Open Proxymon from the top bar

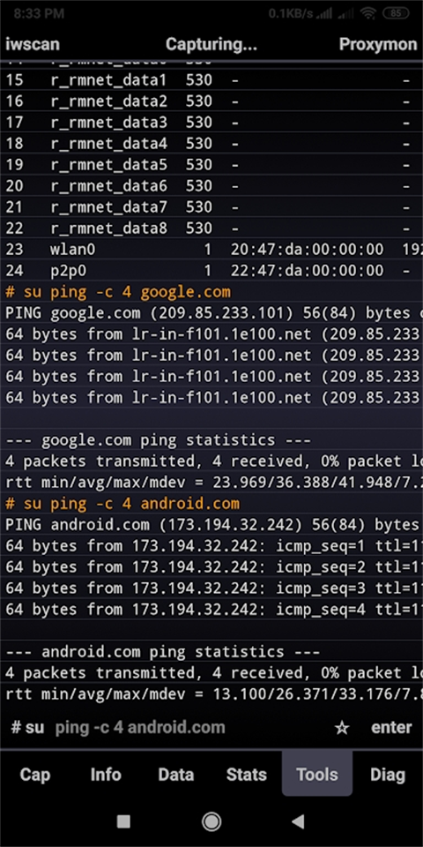[378, 44]
